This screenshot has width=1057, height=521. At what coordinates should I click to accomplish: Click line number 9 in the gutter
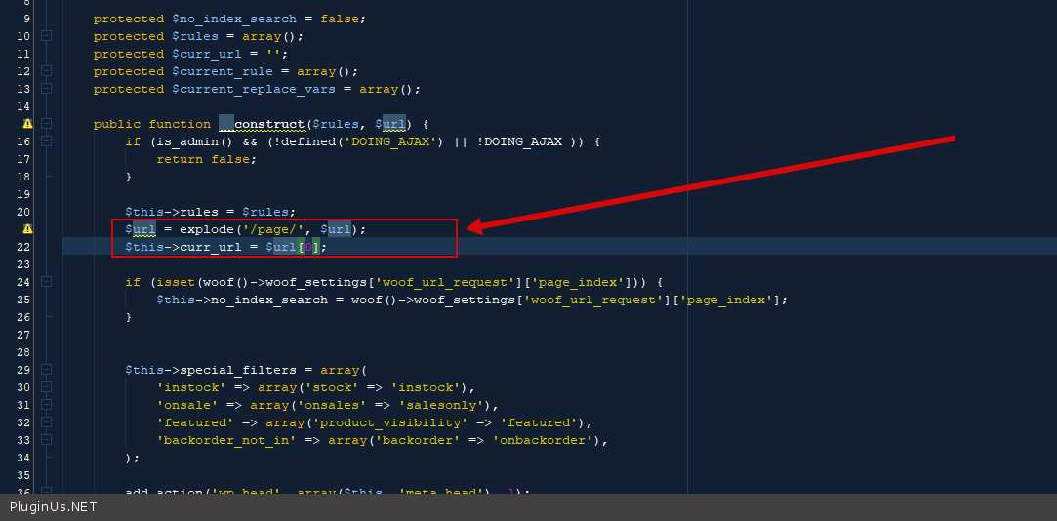pos(26,19)
